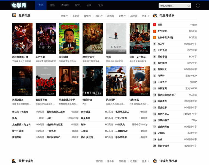This screenshot has height=165, width=209.
Task: Open the 电影 navigation tab
Action: coord(52,5)
